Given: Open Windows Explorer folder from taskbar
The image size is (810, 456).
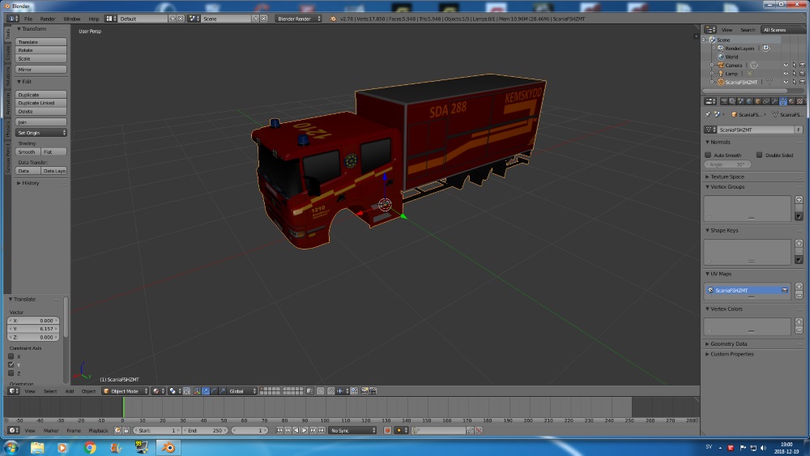Looking at the screenshot, I should click(37, 447).
